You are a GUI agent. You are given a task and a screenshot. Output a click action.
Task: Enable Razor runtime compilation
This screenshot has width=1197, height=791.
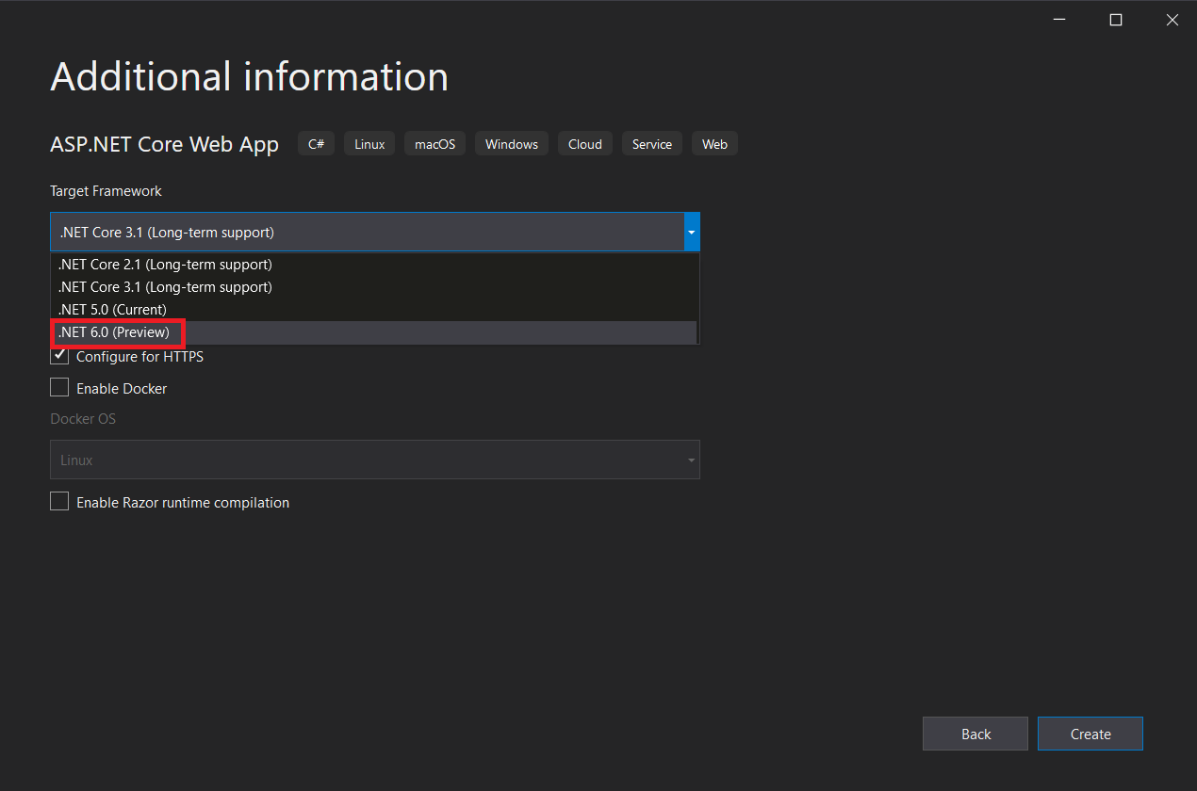coord(59,502)
